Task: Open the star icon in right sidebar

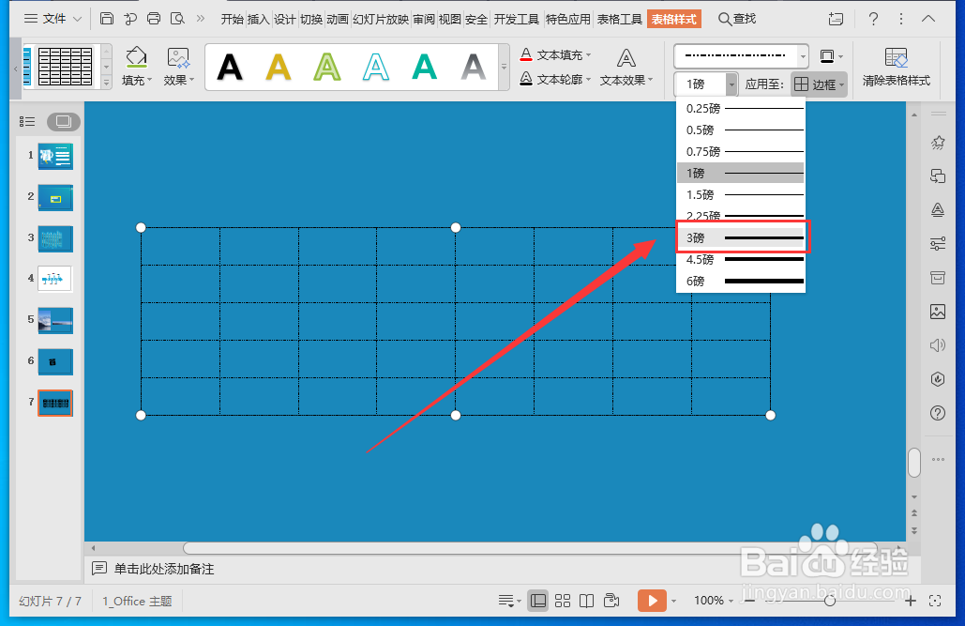Action: (937, 143)
